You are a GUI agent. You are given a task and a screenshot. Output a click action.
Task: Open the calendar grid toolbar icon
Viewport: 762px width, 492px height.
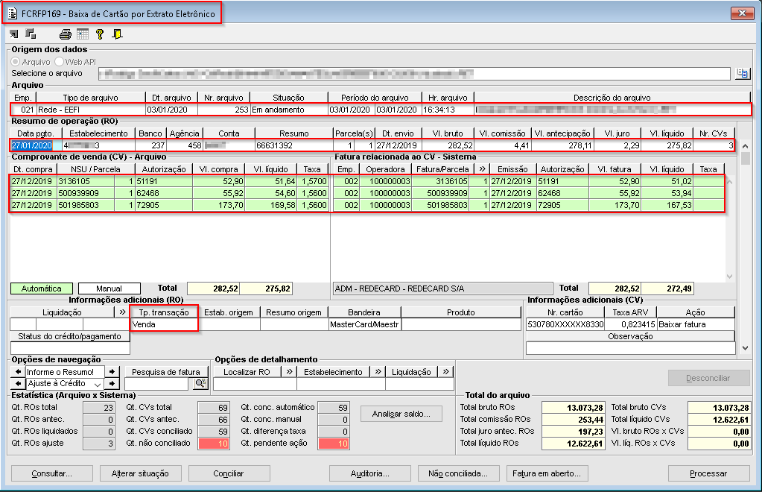click(x=83, y=34)
